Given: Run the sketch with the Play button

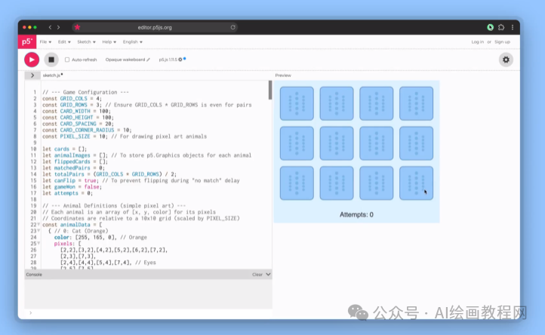Looking at the screenshot, I should (32, 60).
